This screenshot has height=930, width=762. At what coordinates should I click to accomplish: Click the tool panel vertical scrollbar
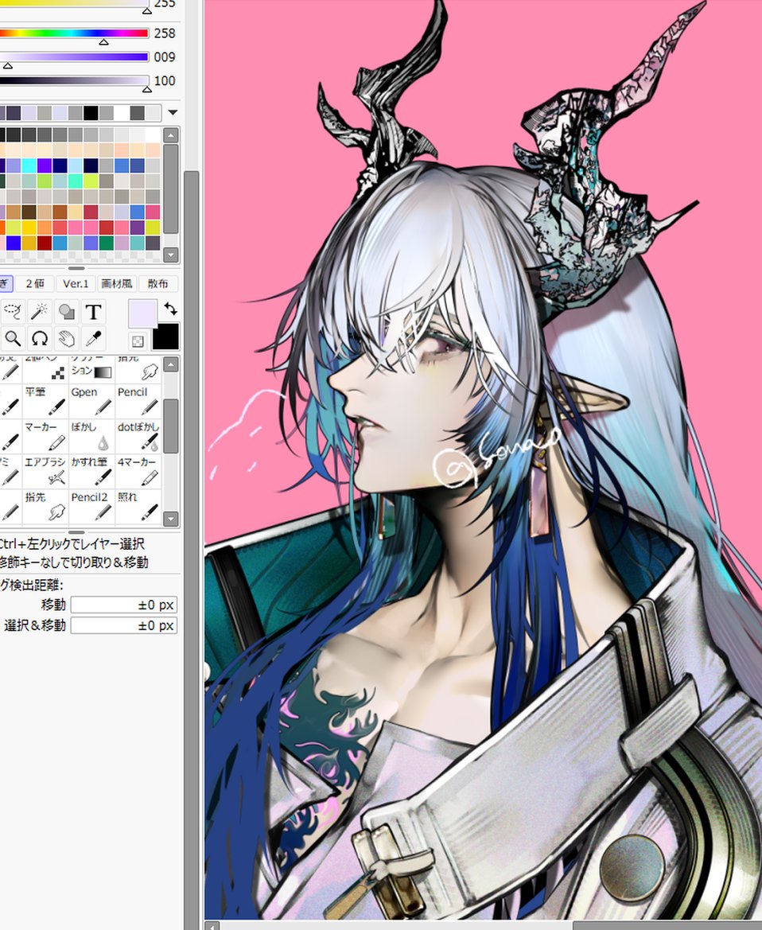[x=191, y=549]
